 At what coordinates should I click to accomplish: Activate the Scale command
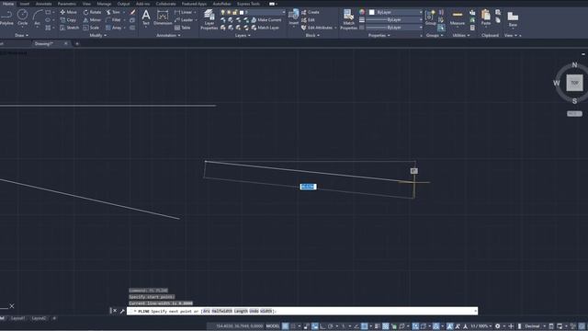point(91,28)
